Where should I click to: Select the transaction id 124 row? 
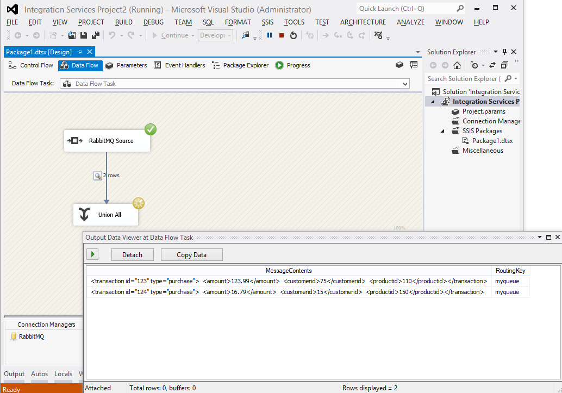coord(308,292)
